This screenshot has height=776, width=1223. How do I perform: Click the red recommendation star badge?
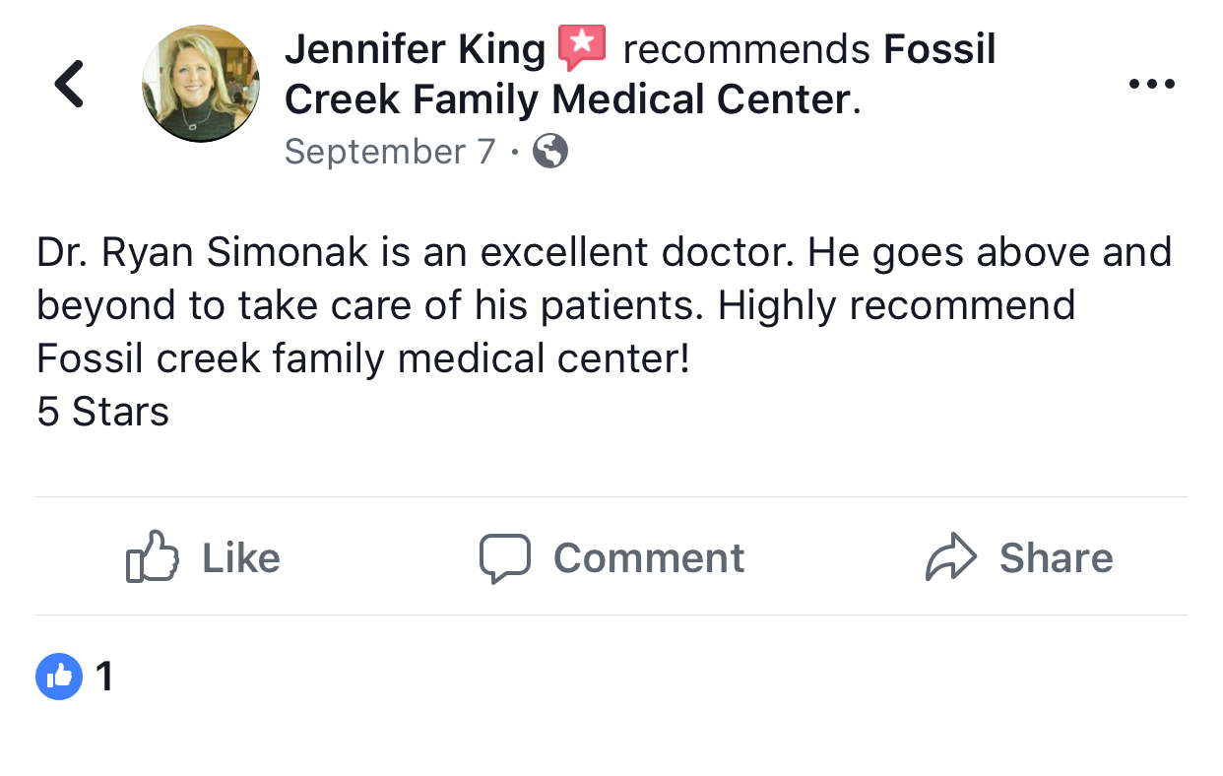[582, 48]
